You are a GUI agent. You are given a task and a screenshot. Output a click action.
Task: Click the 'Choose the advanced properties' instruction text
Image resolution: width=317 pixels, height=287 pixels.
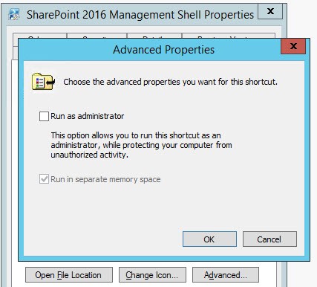coord(170,82)
